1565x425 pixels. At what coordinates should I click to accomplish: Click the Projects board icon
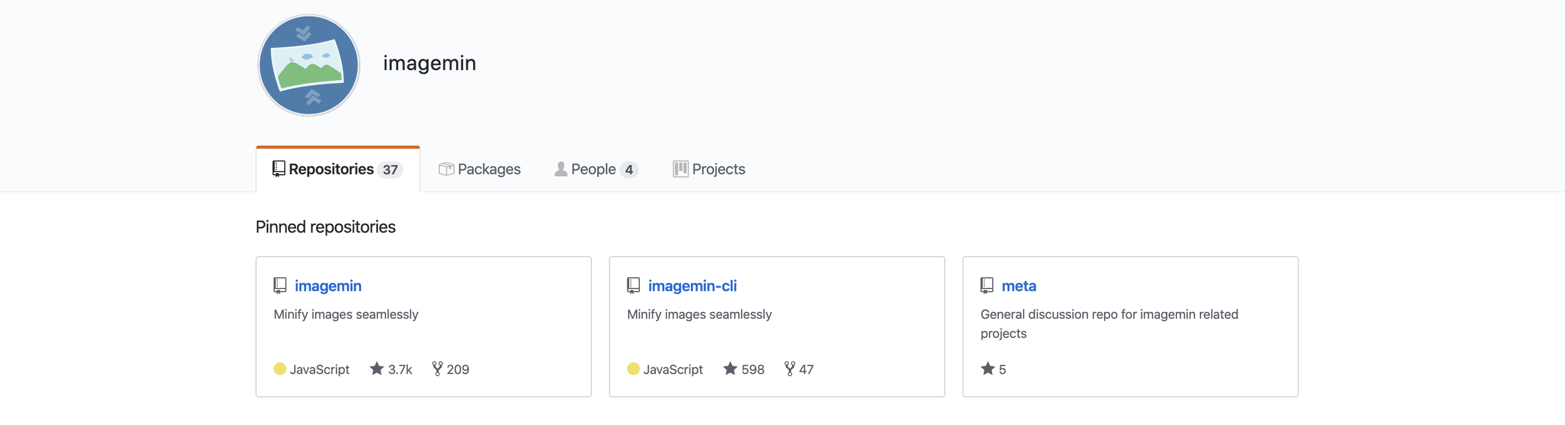tap(680, 169)
